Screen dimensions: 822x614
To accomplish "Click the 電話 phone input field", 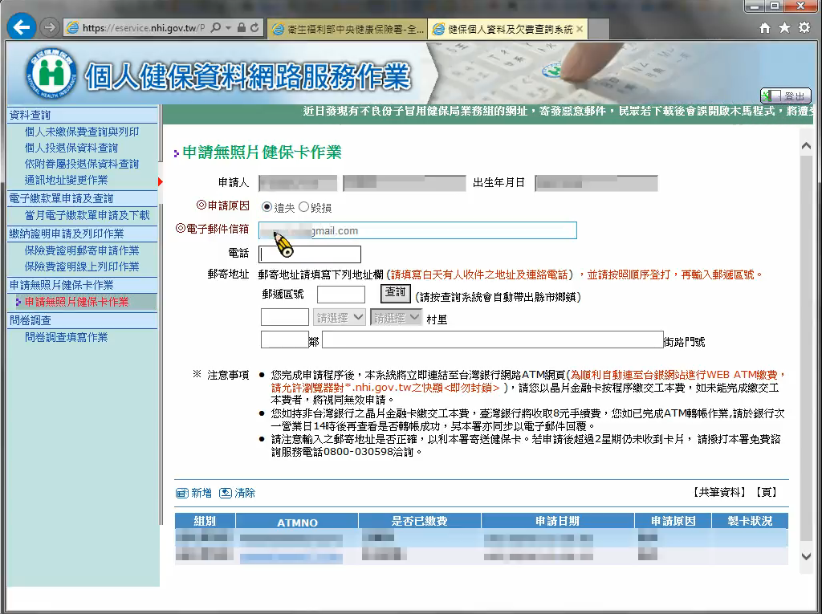I will [310, 255].
